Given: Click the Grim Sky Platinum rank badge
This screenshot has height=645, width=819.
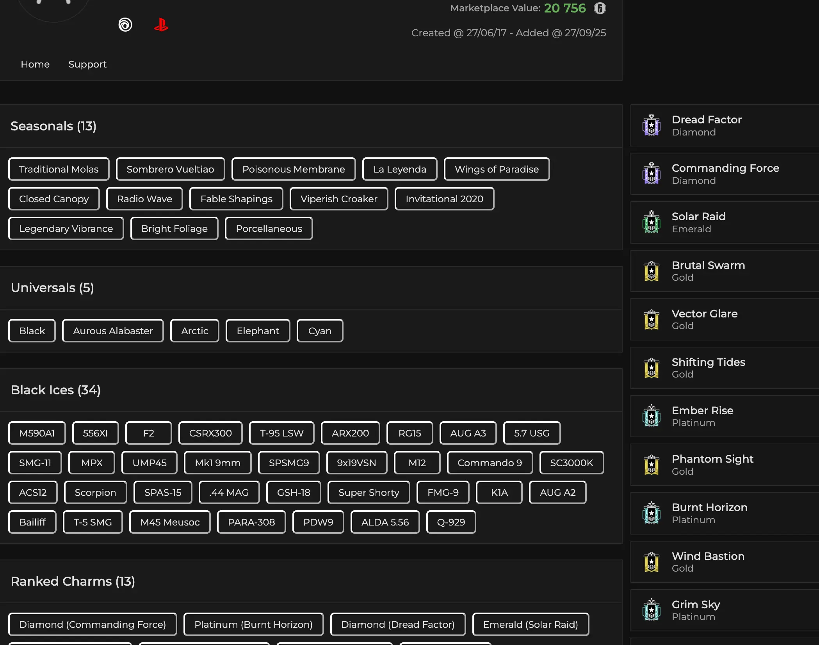Looking at the screenshot, I should (651, 610).
